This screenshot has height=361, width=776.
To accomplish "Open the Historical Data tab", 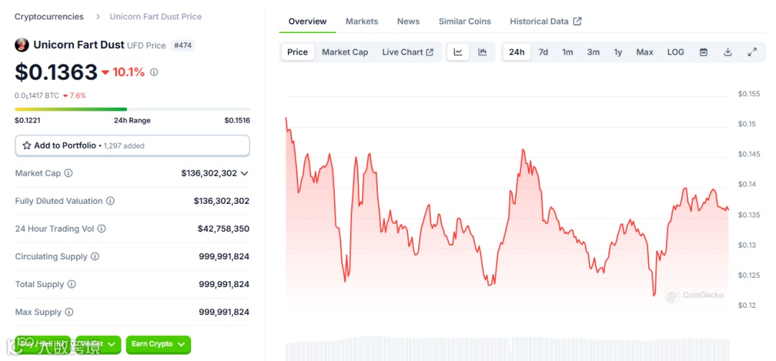I will [x=545, y=22].
